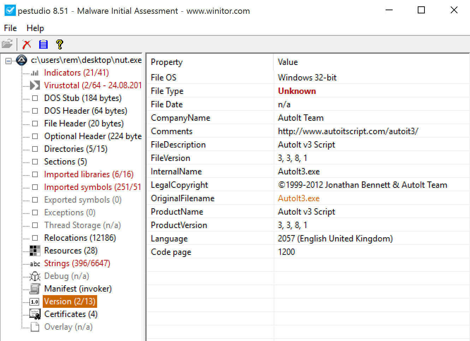
Task: Click the certificate icon beside Certificates
Action: pos(35,314)
